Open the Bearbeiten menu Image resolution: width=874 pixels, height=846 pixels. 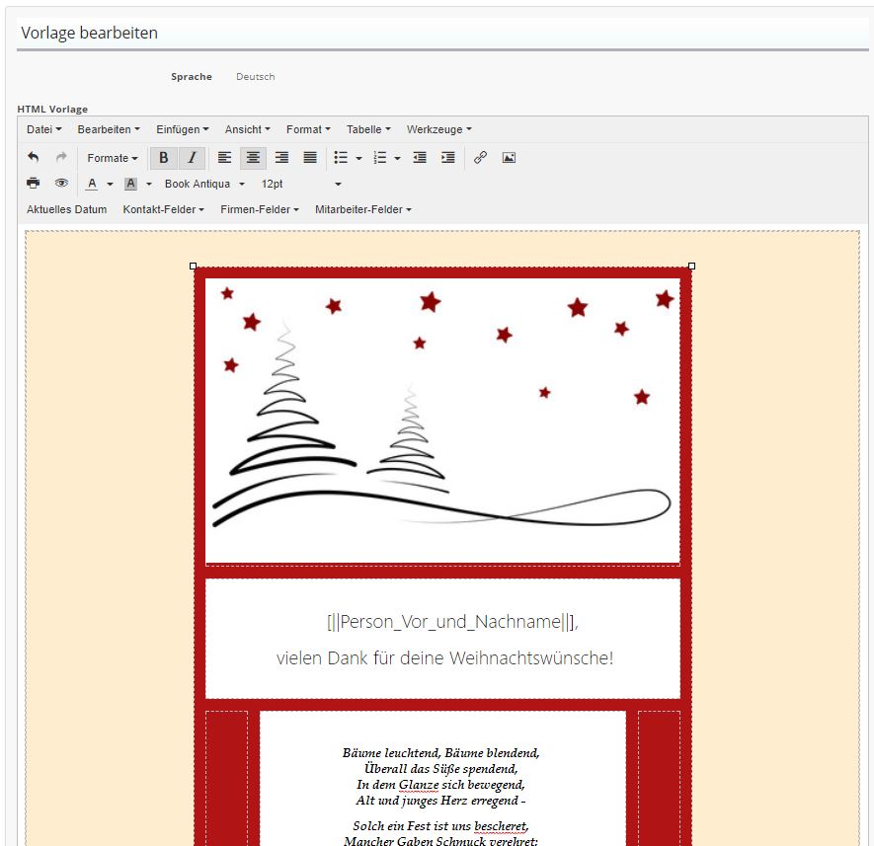(x=109, y=129)
